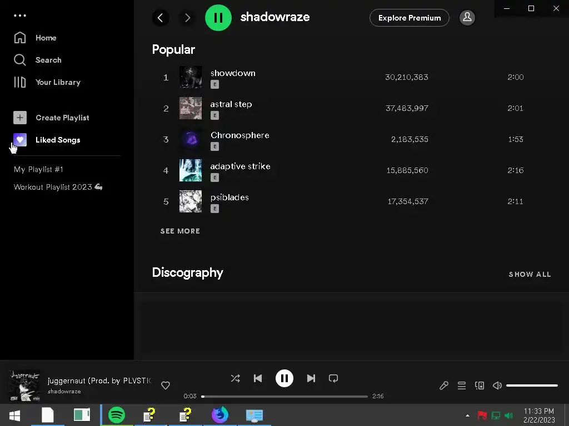569x426 pixels.
Task: Click SEE MORE under Popular
Action: (181, 231)
